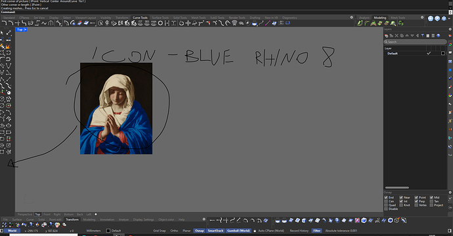Image resolution: width=453 pixels, height=236 pixels.
Task: Click the Layers panel gear options icon
Action: pos(450,29)
